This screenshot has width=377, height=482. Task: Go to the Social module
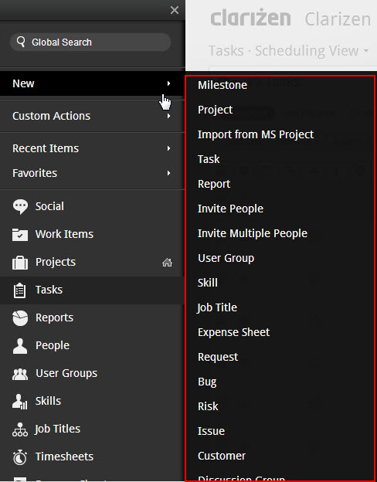49,206
